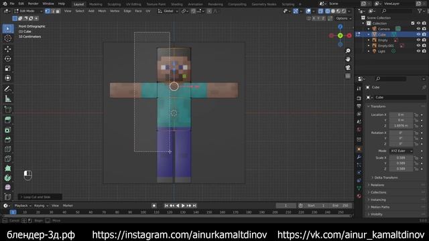Choose the Add Cube tool

click(8, 109)
